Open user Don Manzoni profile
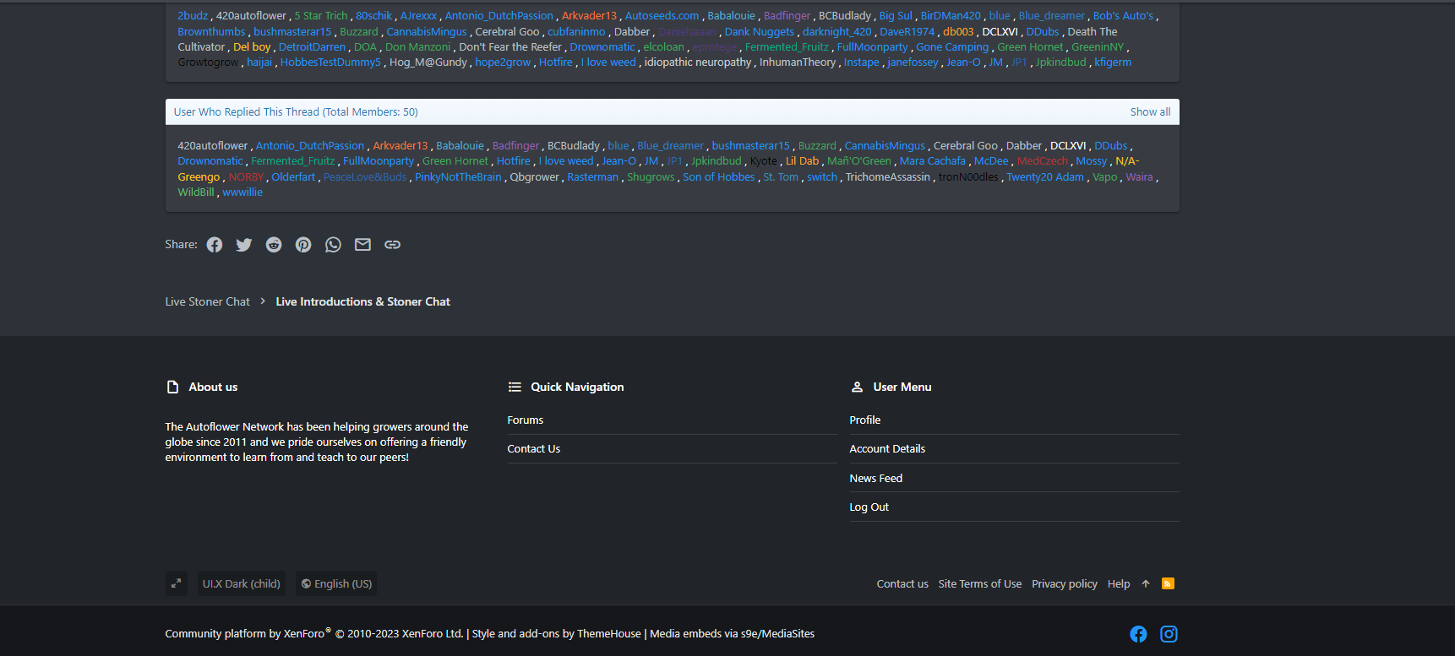Screen dimensions: 1455x656 [418, 46]
